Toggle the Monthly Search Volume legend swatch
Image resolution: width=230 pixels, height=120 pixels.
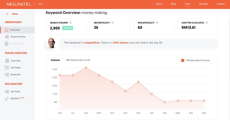coord(183,60)
